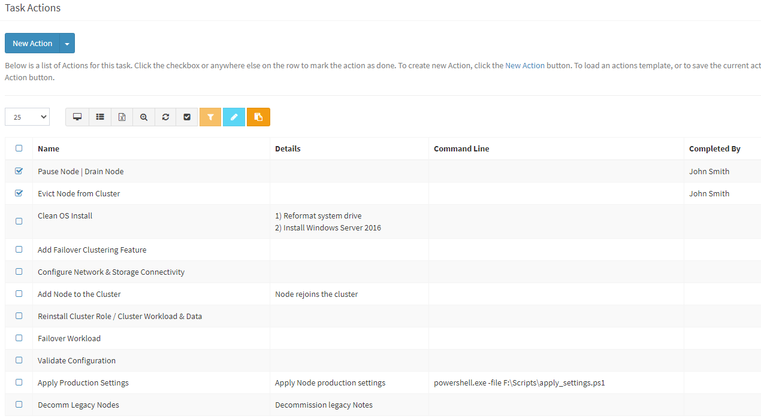
Task: Open the page size dropdown showing 25
Action: (x=27, y=117)
